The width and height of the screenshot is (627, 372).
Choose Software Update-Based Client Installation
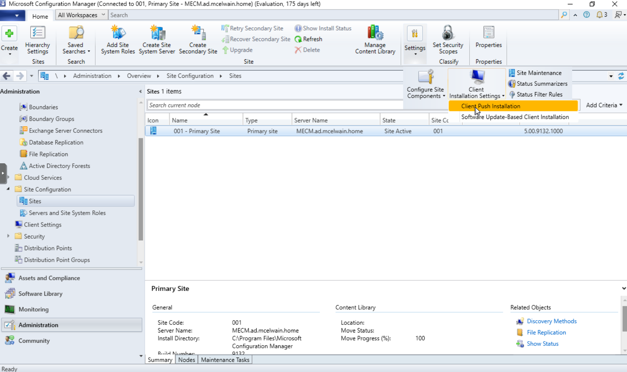point(515,117)
